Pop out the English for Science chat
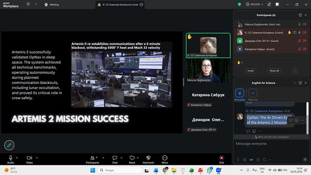Image resolution: width=311 pixels, height=175 pixels. (300, 83)
